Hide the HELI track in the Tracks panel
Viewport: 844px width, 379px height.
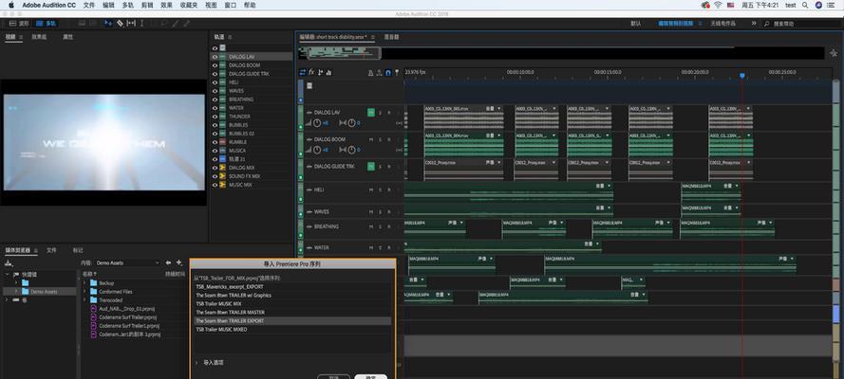(215, 82)
